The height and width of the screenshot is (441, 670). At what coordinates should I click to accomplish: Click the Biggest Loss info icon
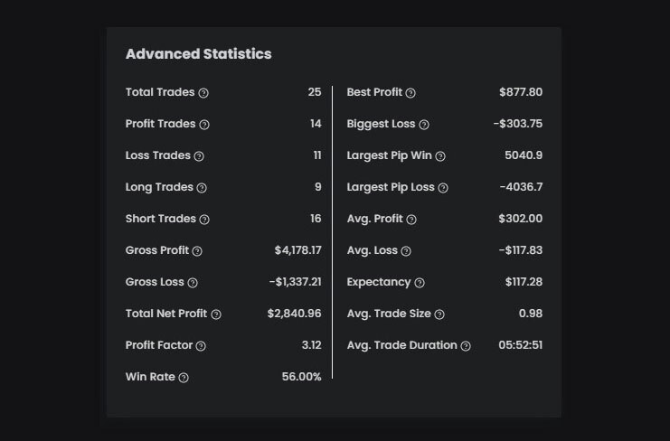(x=424, y=125)
